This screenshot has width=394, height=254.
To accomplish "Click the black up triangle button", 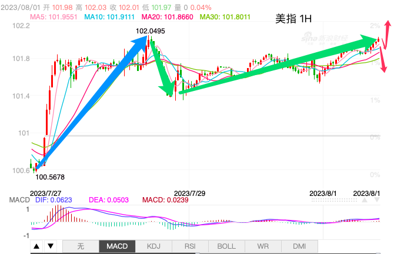I will (x=36, y=246).
